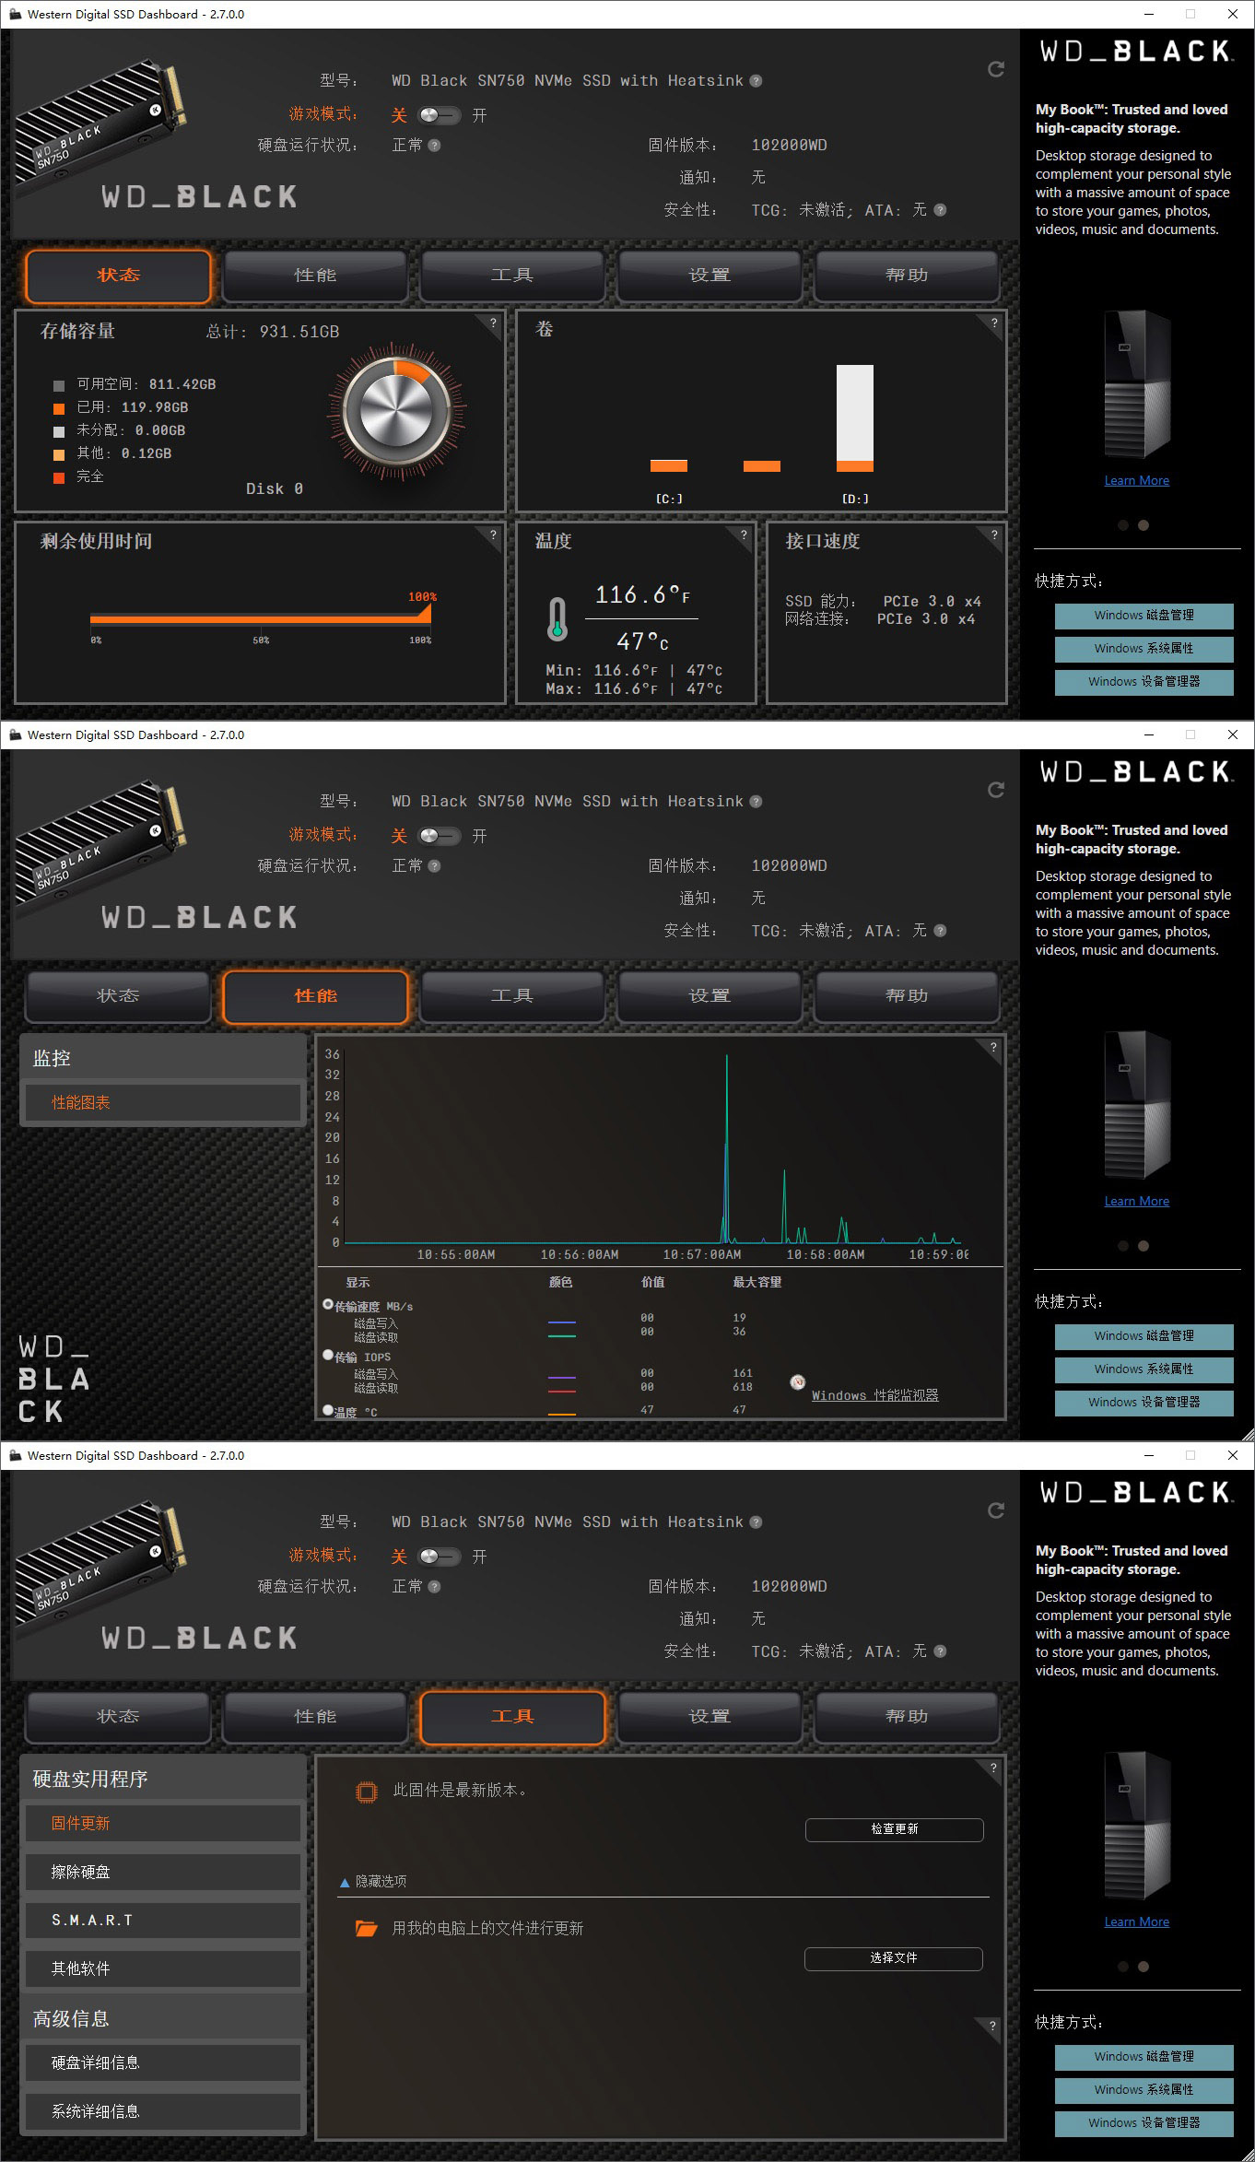Select second carousel dot in Status window ad
This screenshot has width=1255, height=2162.
point(1144,525)
